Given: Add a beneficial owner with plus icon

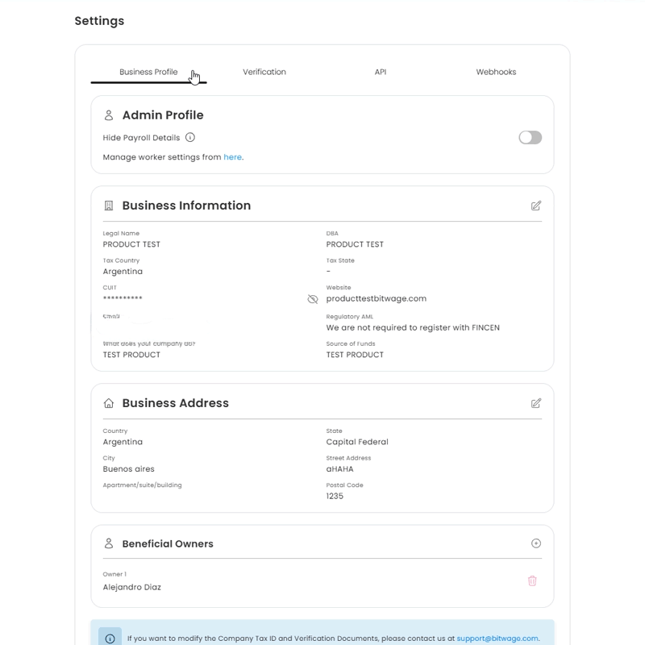Looking at the screenshot, I should [536, 543].
